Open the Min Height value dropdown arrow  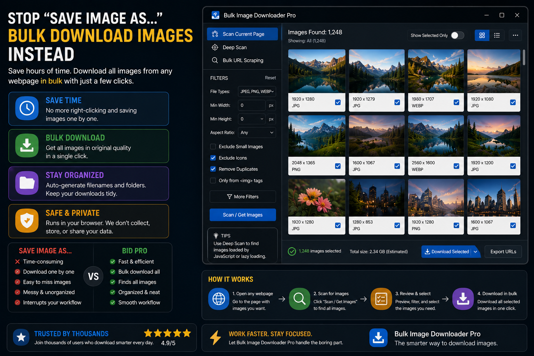tap(262, 119)
